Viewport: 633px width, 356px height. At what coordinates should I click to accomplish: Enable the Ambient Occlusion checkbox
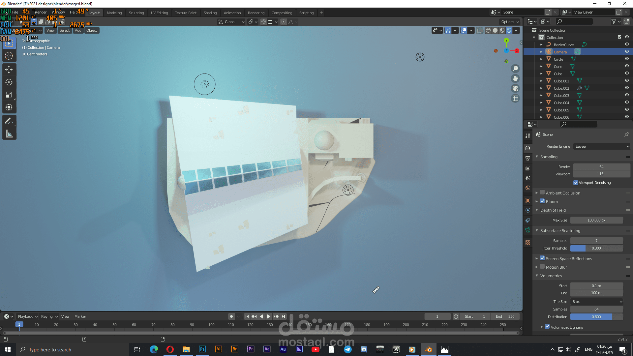pyautogui.click(x=542, y=193)
